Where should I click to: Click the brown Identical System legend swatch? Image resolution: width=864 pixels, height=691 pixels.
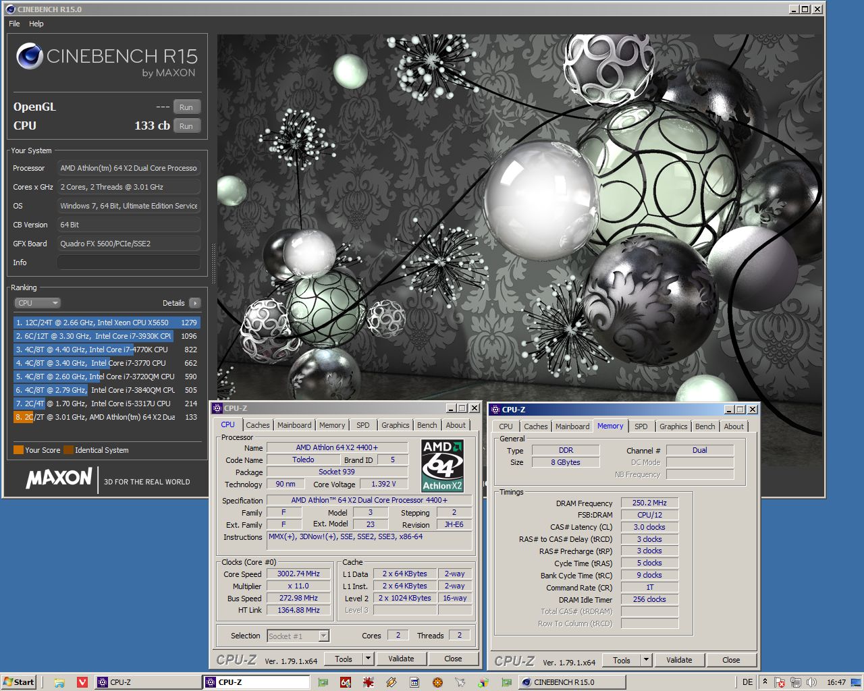(x=68, y=450)
